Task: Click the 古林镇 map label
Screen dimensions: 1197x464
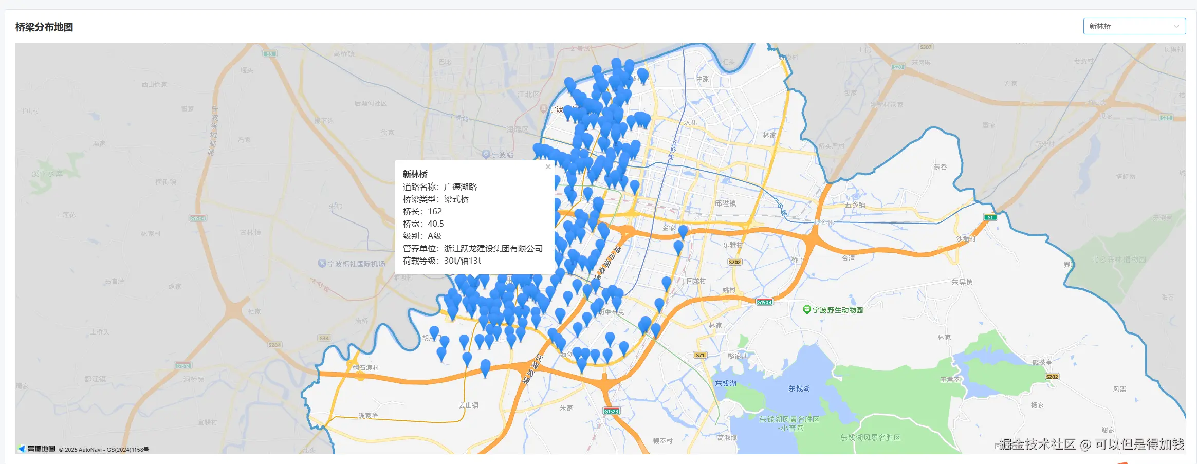Action: point(250,232)
